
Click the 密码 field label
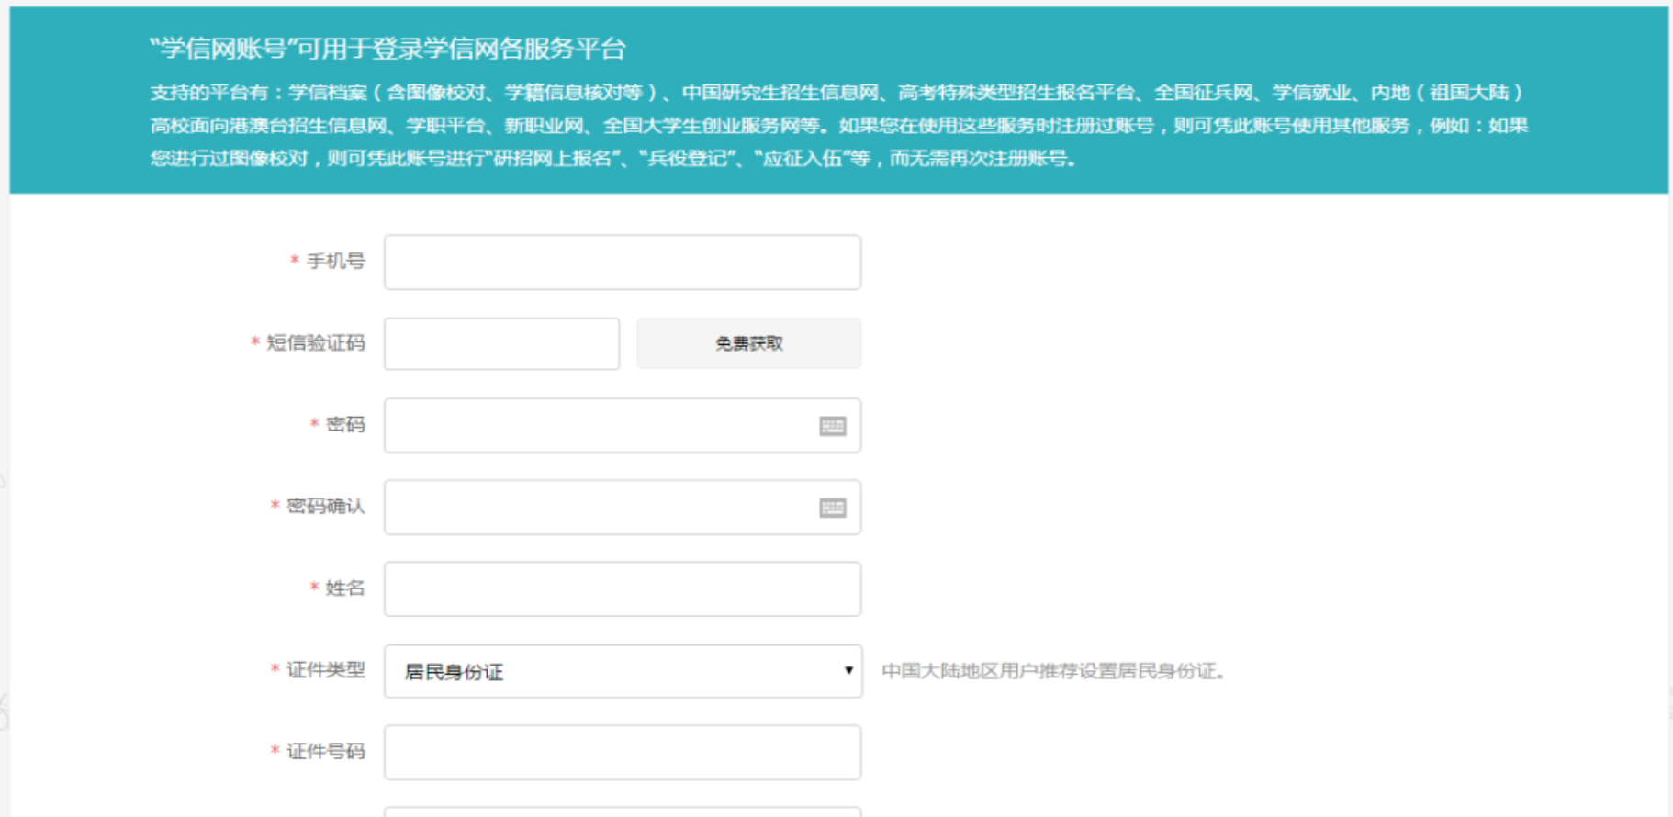[x=345, y=424]
